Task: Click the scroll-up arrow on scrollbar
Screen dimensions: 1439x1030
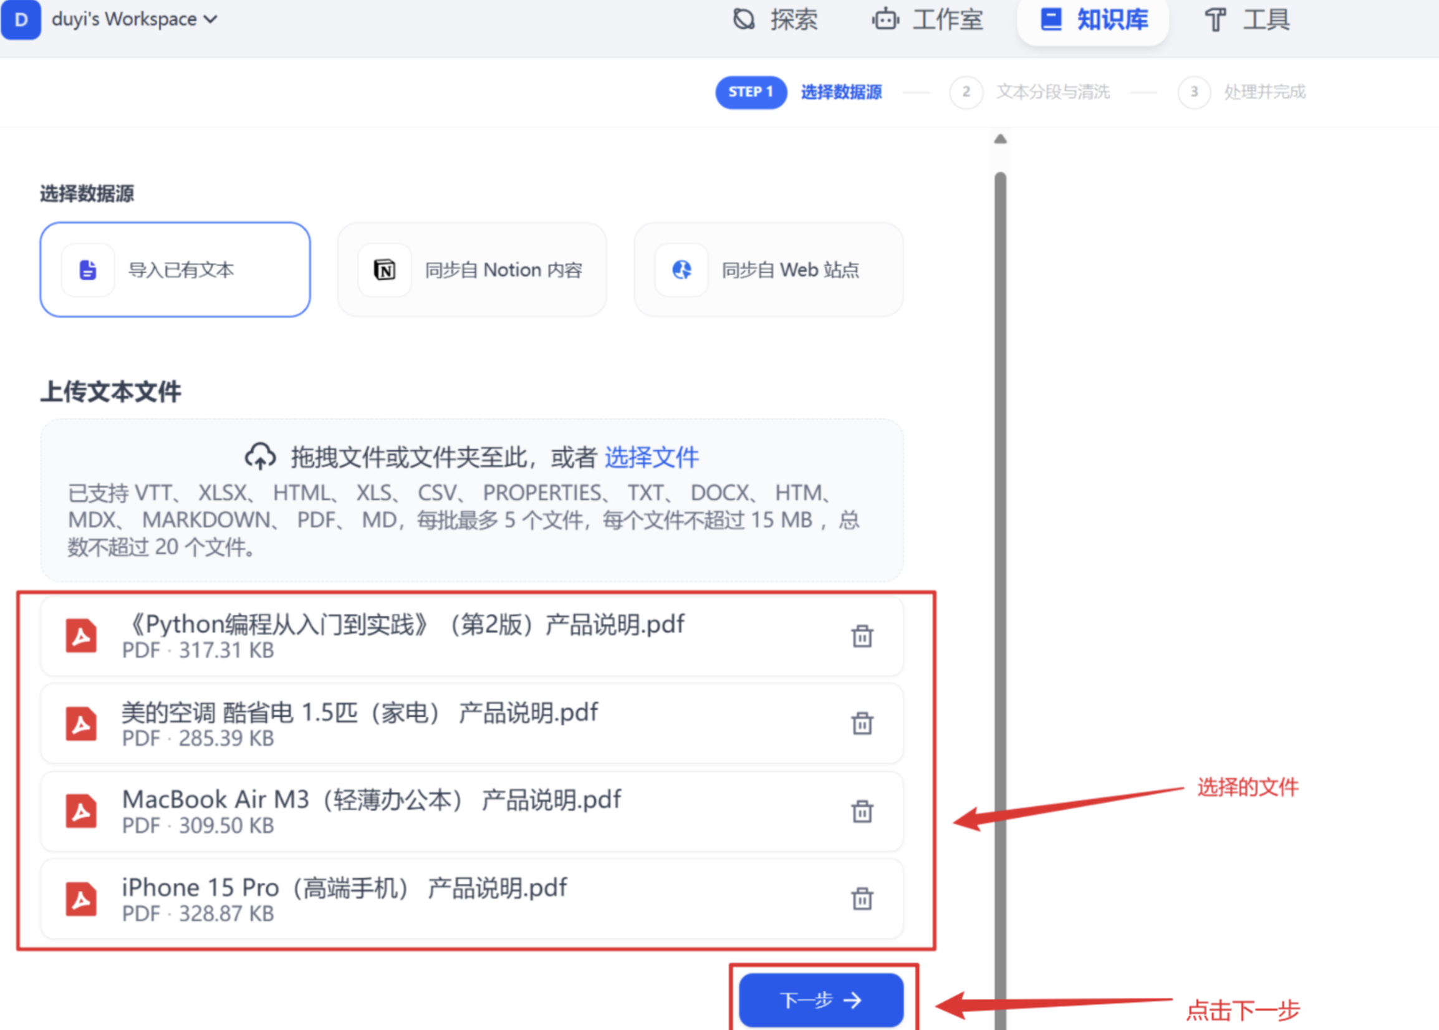Action: click(x=1001, y=140)
